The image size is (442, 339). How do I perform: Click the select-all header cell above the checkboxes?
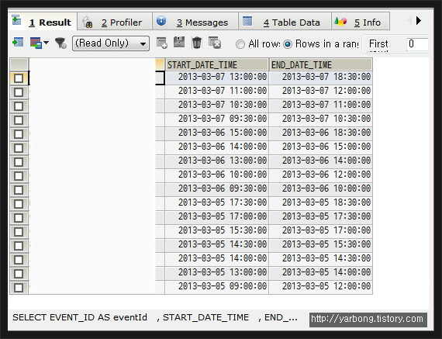19,64
